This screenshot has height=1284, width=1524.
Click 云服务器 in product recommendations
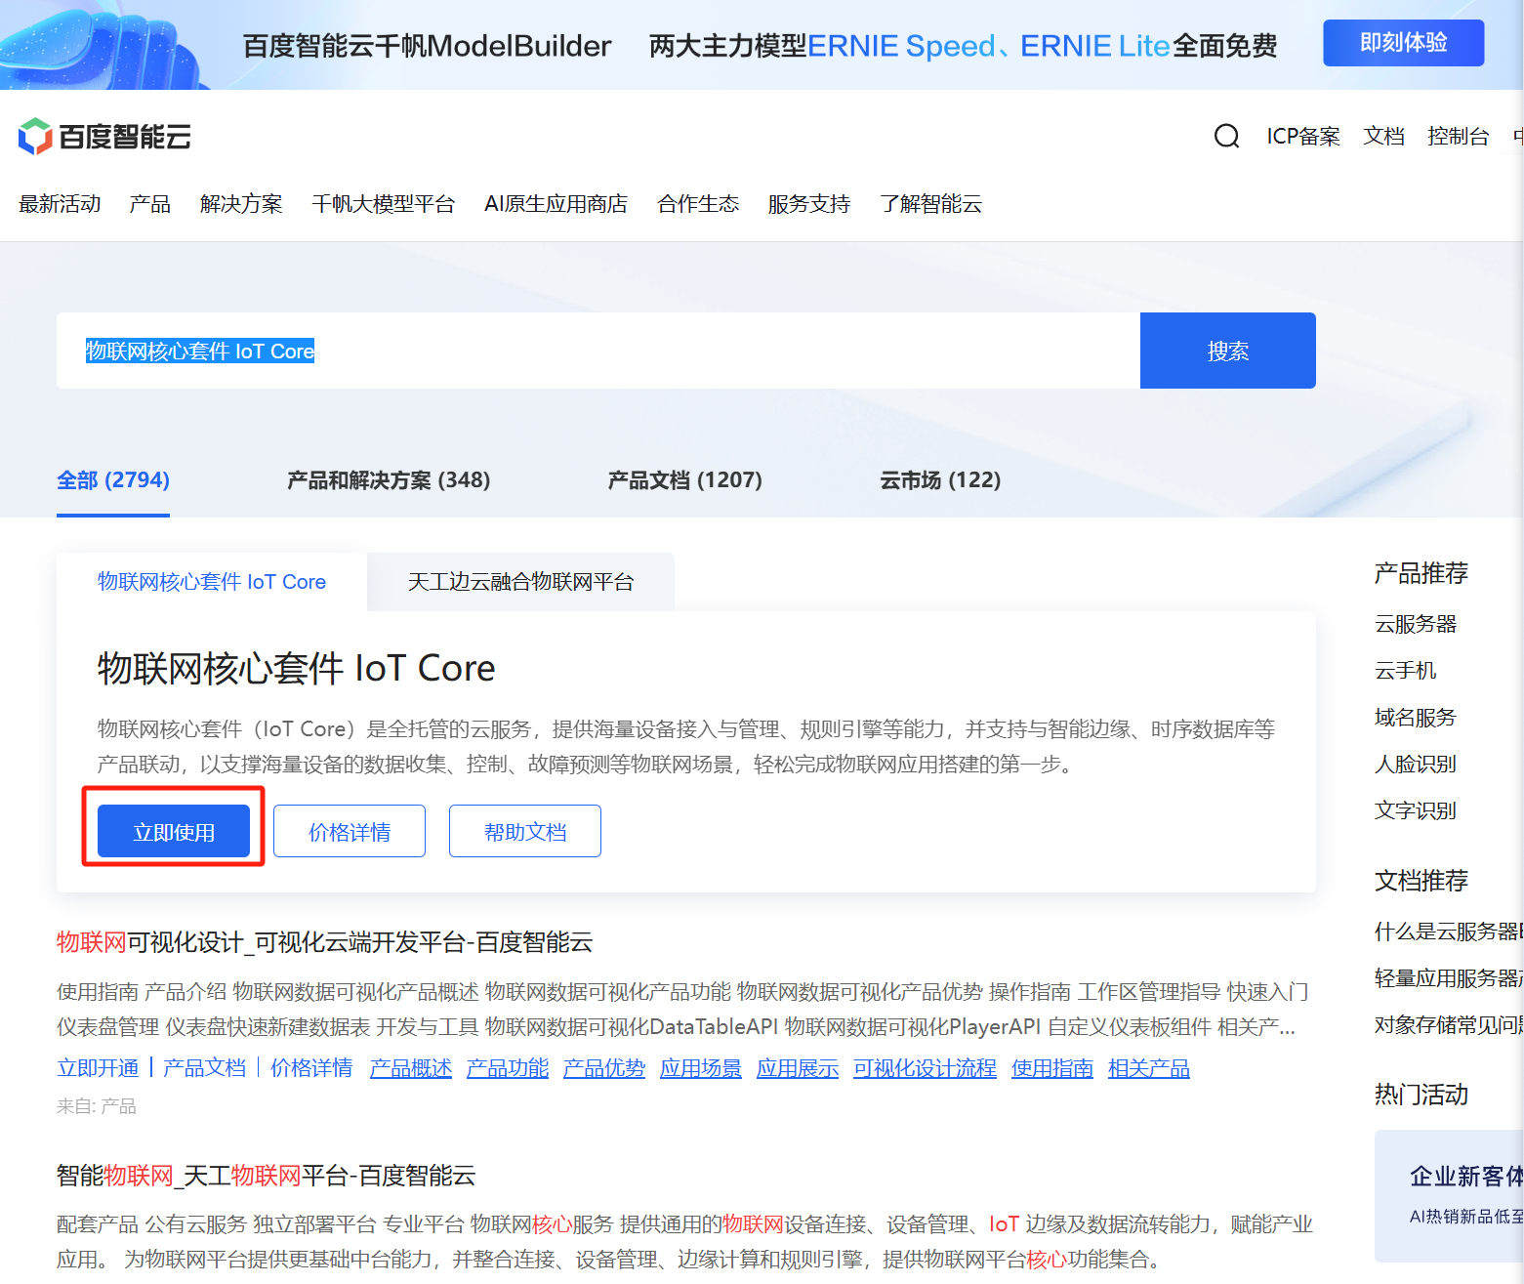1416,624
